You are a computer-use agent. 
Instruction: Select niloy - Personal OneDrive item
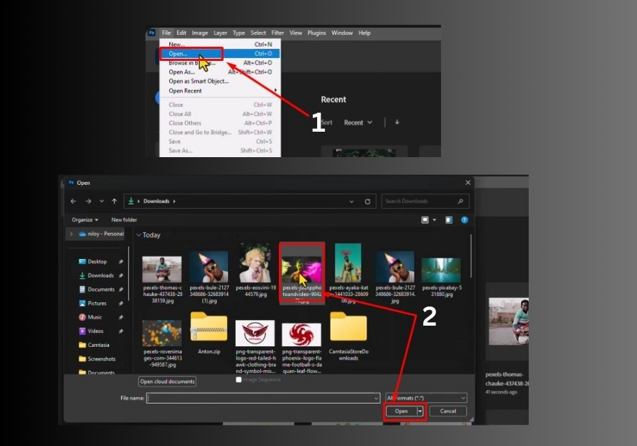(x=101, y=234)
